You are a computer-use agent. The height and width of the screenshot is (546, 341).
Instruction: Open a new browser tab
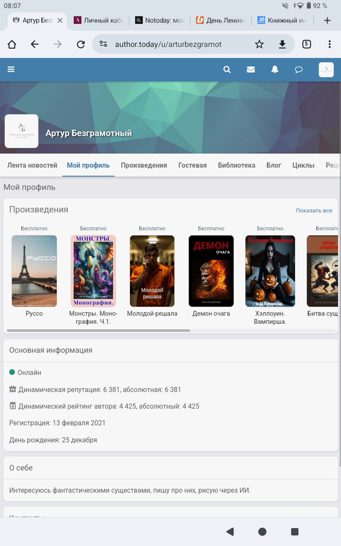[x=327, y=20]
